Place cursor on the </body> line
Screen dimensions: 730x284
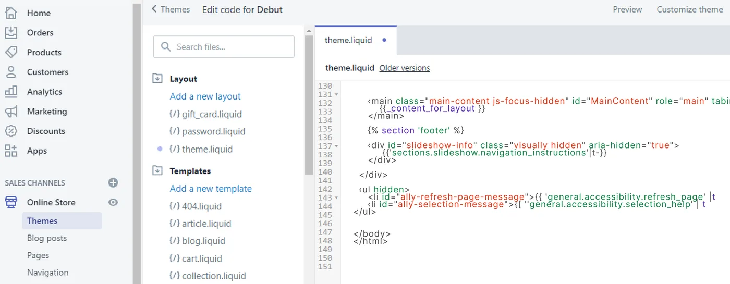372,234
